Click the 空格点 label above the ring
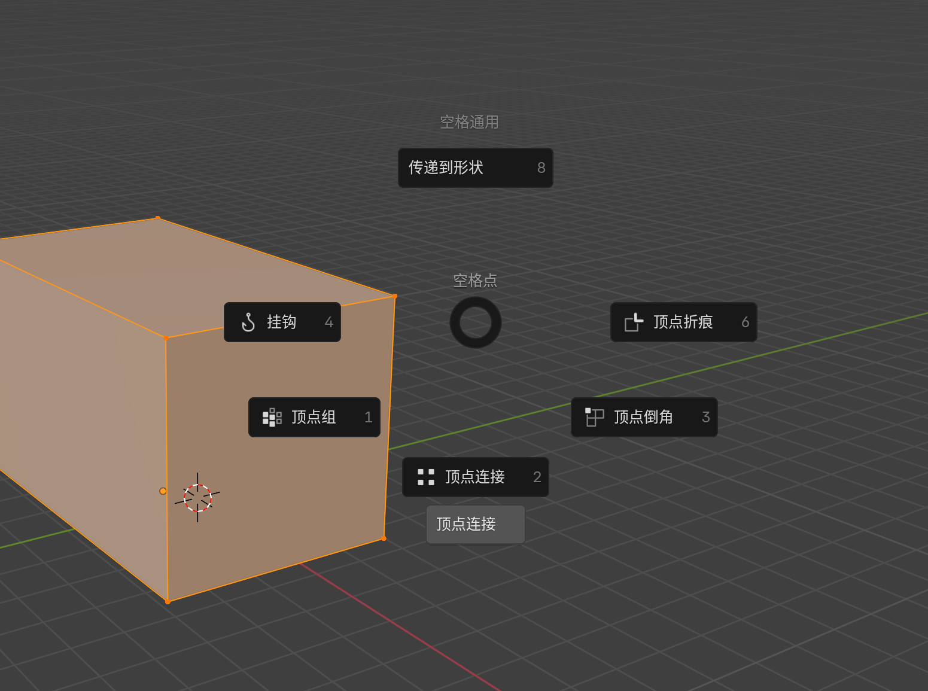Image resolution: width=928 pixels, height=691 pixels. point(475,280)
